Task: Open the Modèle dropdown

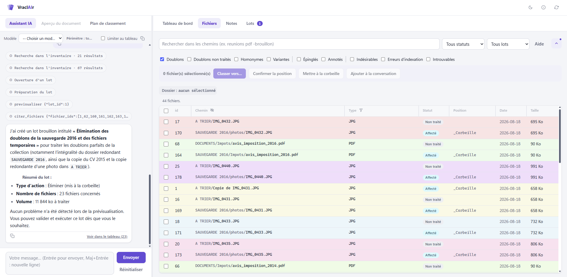Action: (x=41, y=38)
